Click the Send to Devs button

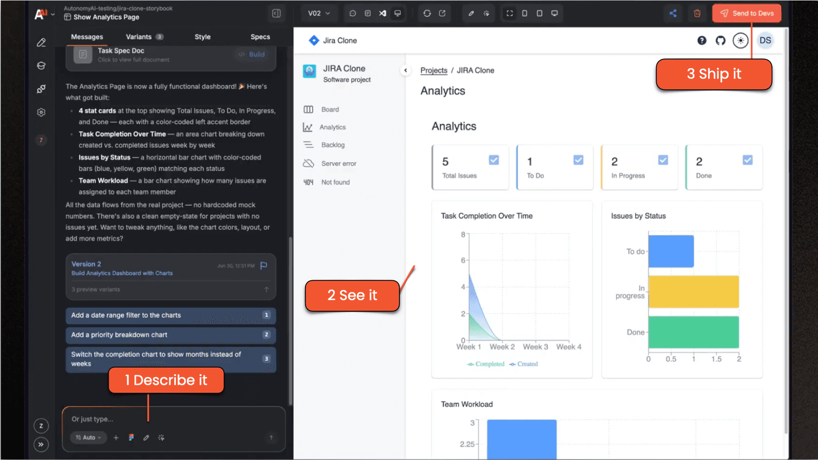point(746,13)
